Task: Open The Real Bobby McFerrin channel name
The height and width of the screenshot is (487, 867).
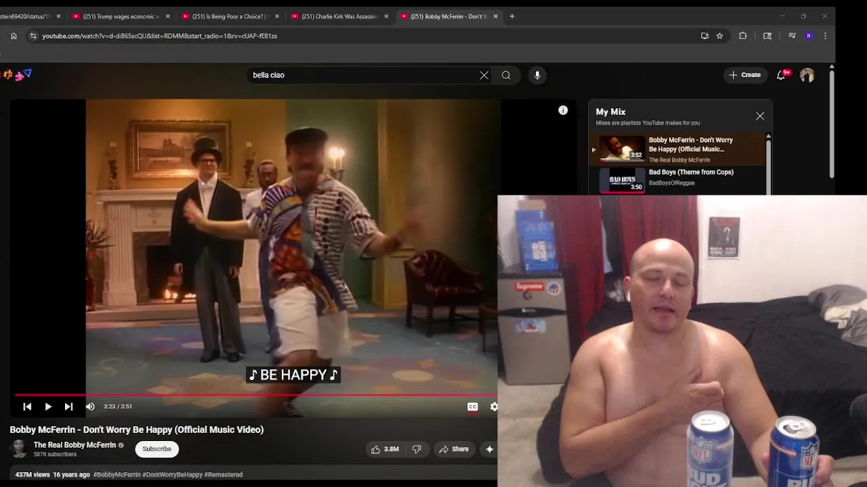Action: [75, 445]
